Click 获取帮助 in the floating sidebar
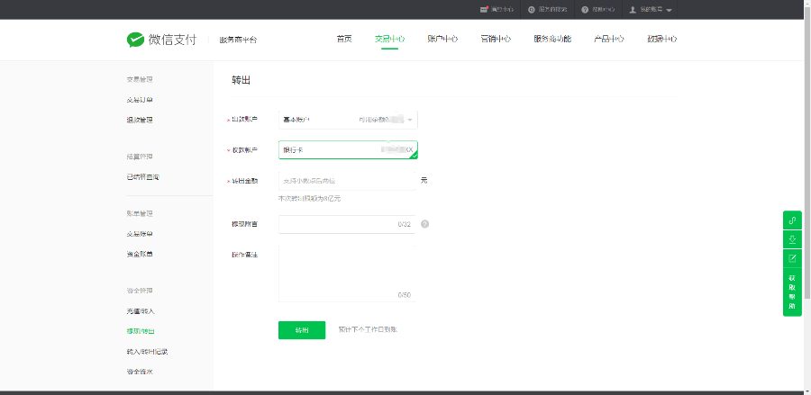The height and width of the screenshot is (395, 811). [x=792, y=292]
